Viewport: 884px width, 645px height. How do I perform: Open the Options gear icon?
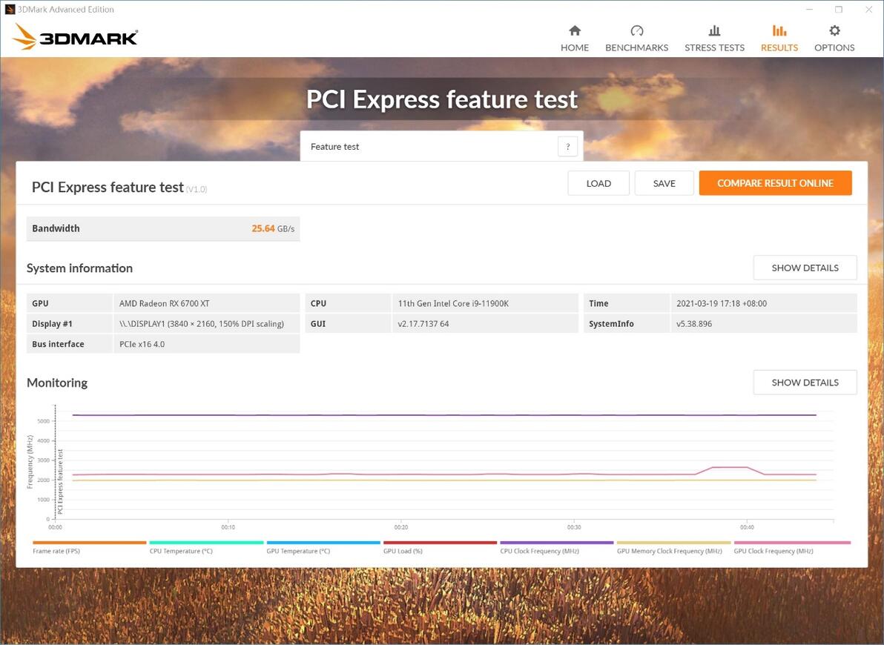[834, 30]
